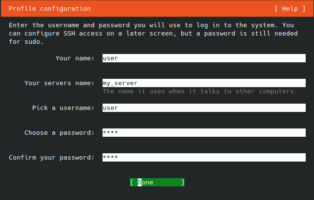Click the 'Your servers name:' label
The image size is (314, 200).
pyautogui.click(x=59, y=83)
